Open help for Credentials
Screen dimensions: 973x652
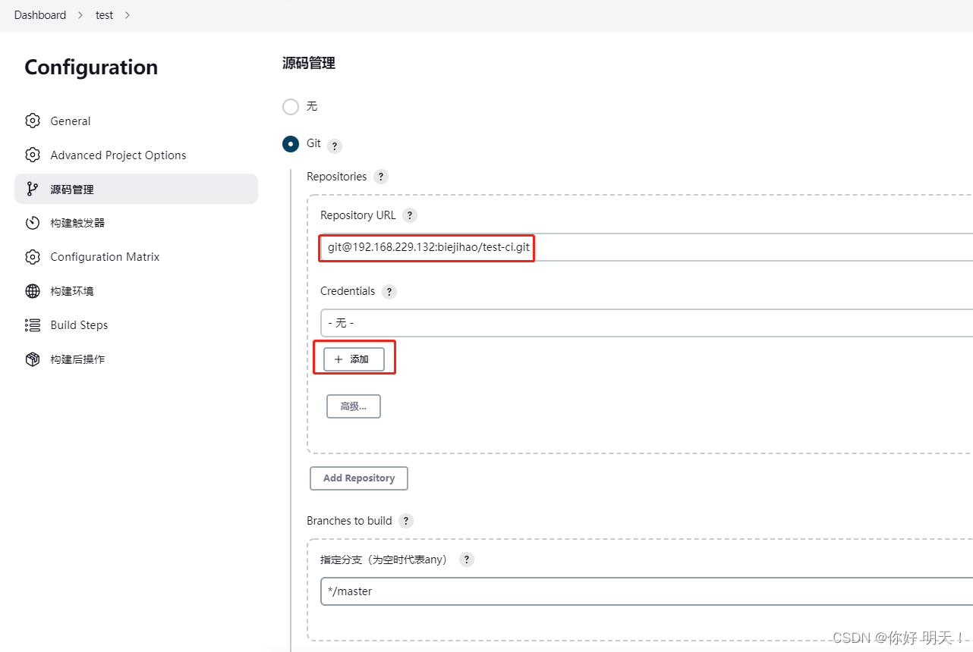[x=389, y=292]
